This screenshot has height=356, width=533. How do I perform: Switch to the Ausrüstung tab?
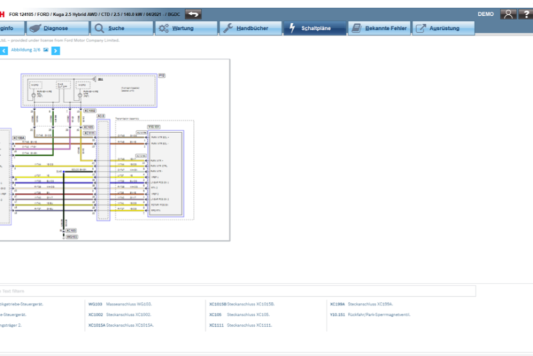tap(443, 28)
